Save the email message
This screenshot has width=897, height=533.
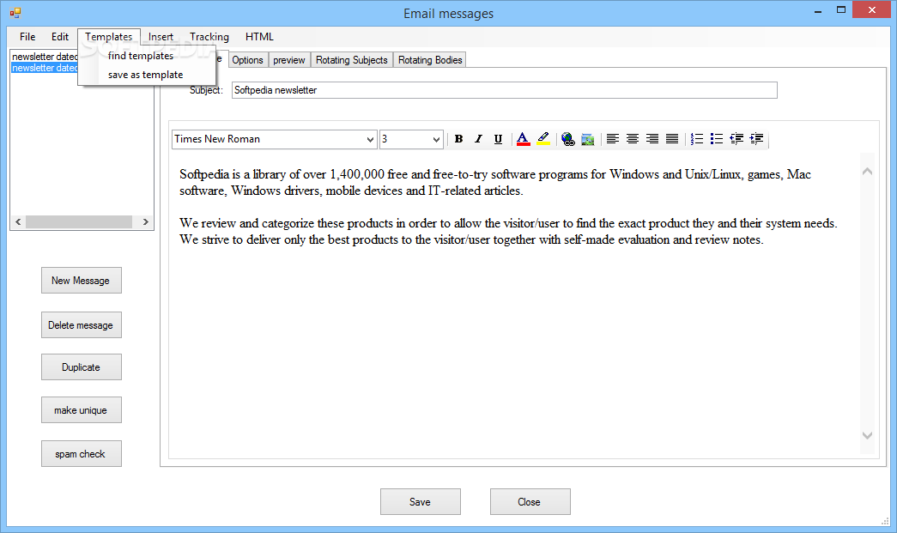pos(421,501)
